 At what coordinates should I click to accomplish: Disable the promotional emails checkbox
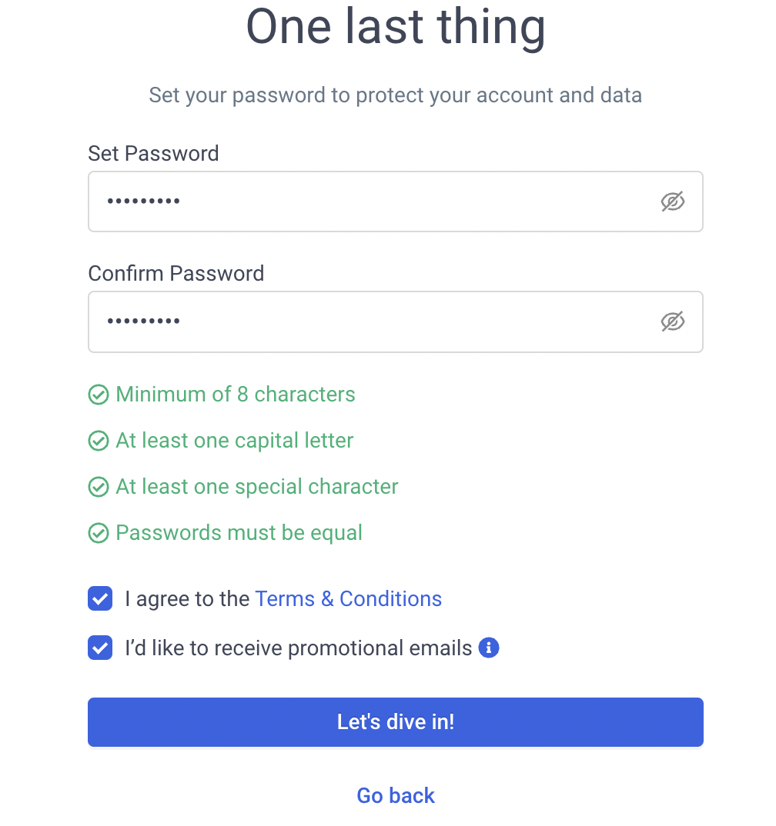[100, 648]
